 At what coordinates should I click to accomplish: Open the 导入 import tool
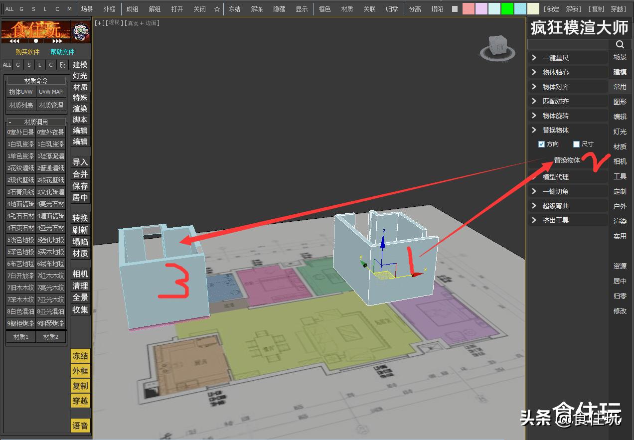coord(80,161)
